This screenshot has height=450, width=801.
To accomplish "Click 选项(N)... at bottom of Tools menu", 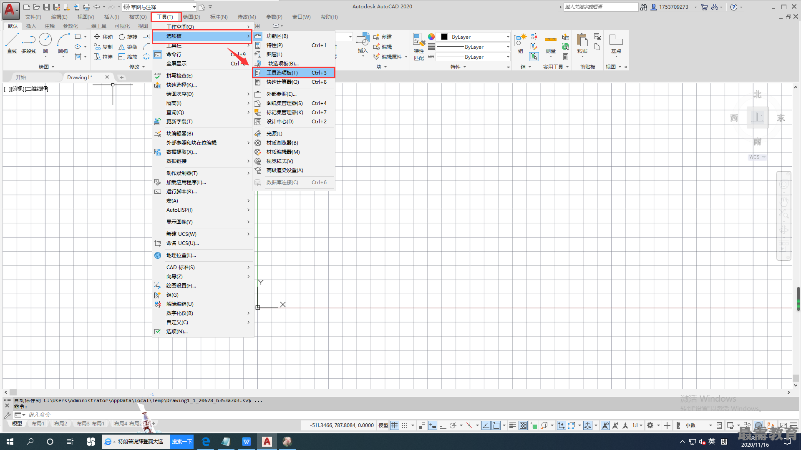I will [x=203, y=331].
